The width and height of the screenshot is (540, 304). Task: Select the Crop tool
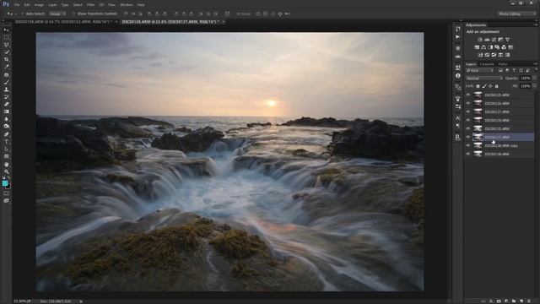6,59
